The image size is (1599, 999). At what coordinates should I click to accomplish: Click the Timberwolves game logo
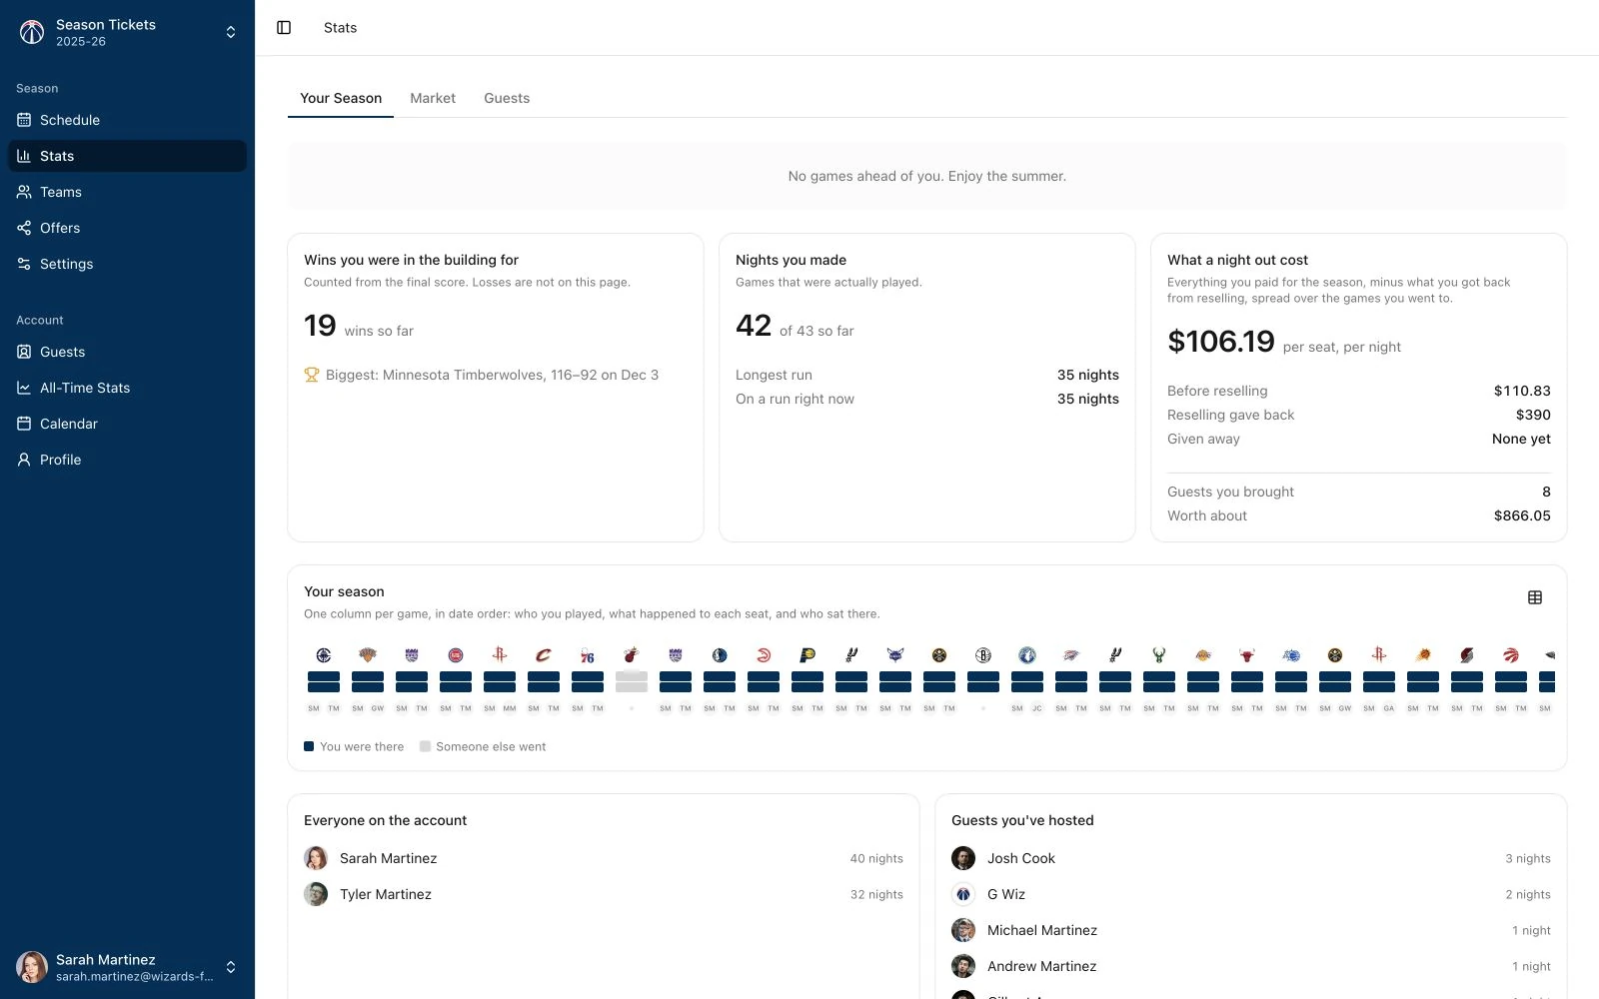click(1027, 655)
